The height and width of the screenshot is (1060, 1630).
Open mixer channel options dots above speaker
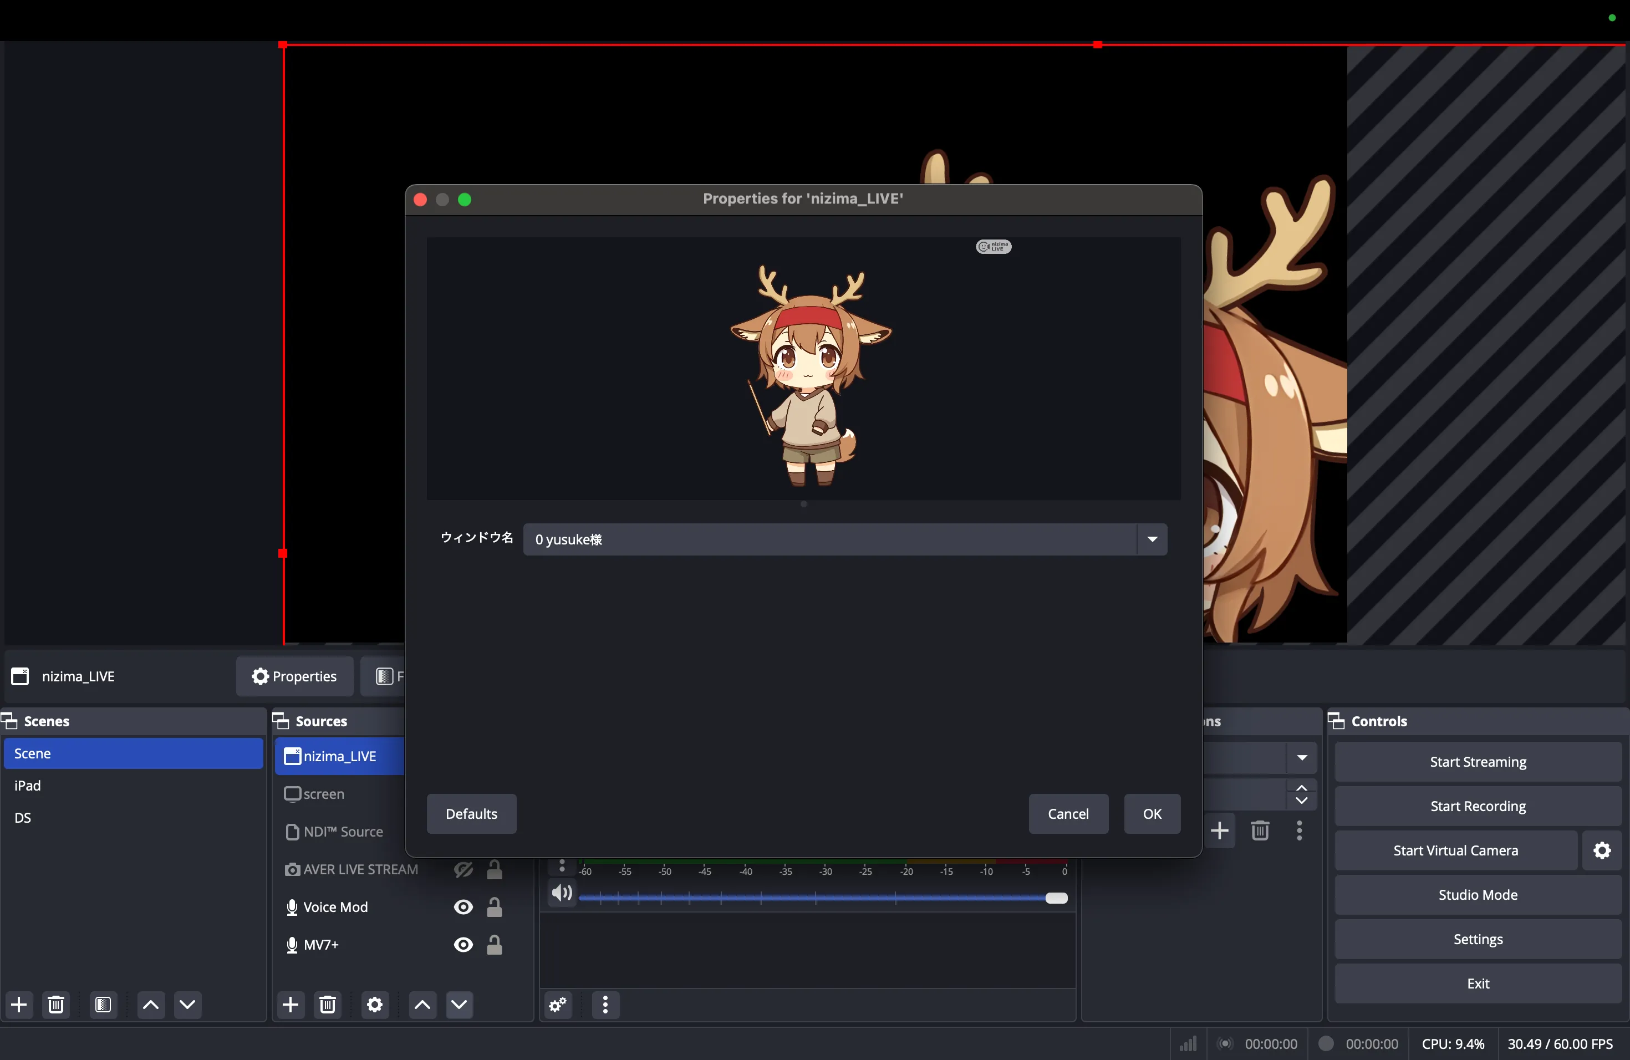pos(562,866)
